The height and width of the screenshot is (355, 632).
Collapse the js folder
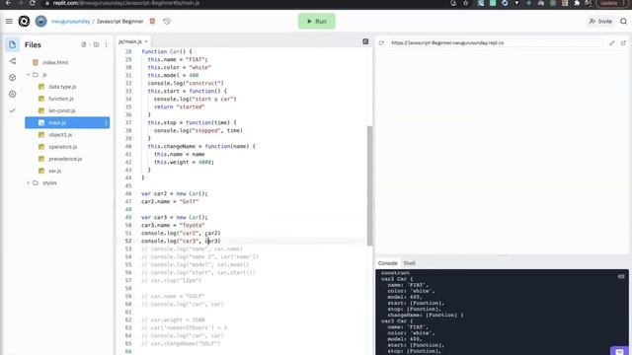[29, 75]
